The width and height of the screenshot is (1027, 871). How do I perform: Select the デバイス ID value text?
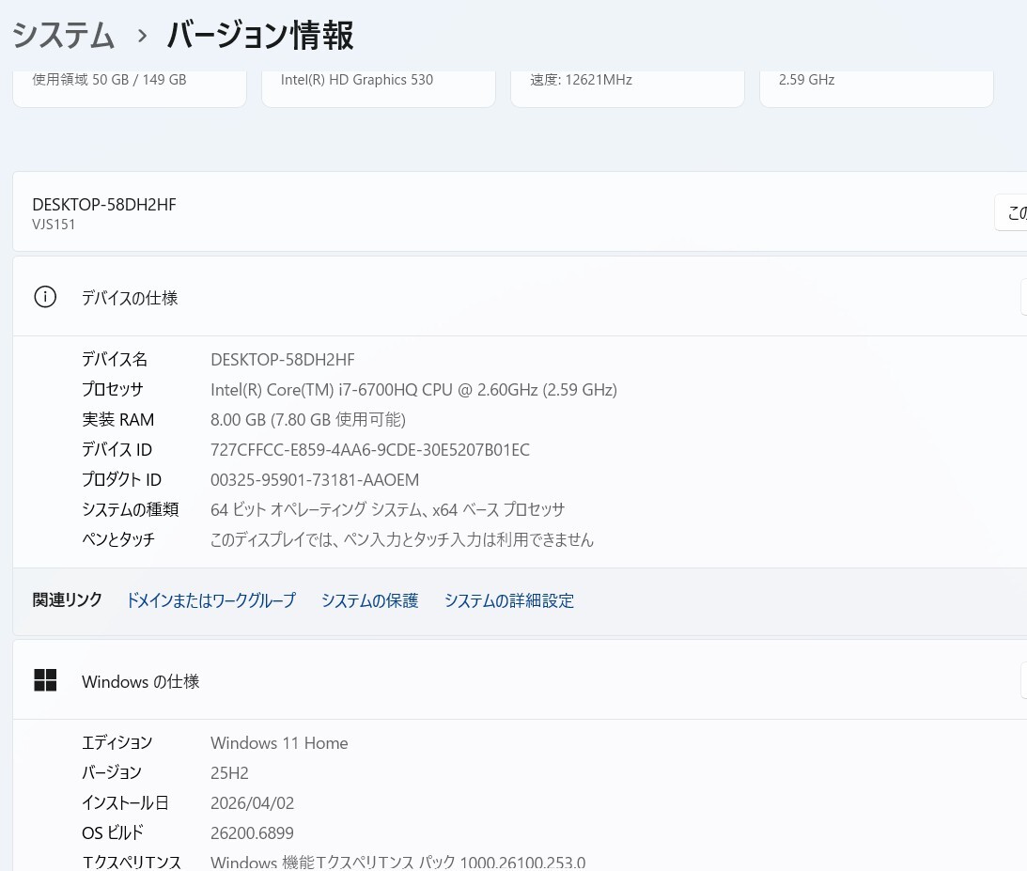[x=369, y=449]
